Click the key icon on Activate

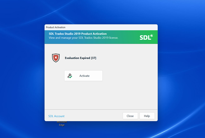point(70,76)
